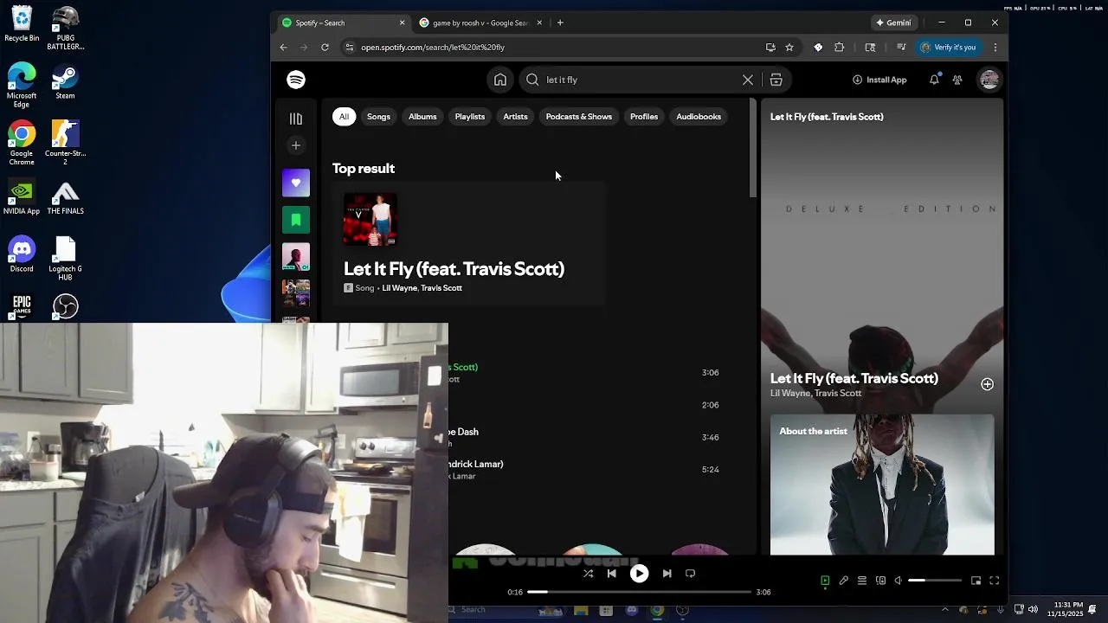
Task: Click 'Verify it's you' profile chip
Action: point(948,48)
